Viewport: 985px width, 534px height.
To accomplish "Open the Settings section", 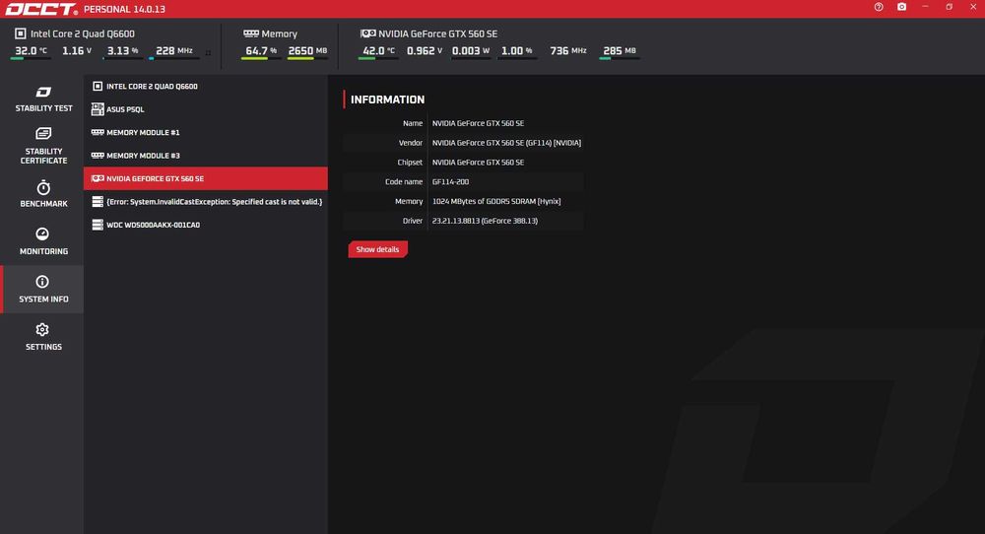I will [42, 337].
